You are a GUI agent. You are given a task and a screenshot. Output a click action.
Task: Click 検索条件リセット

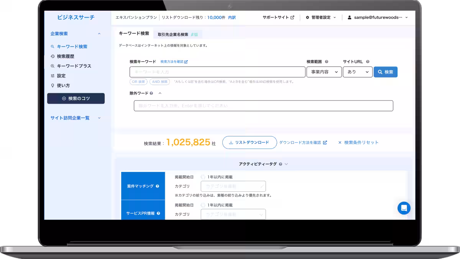(358, 142)
